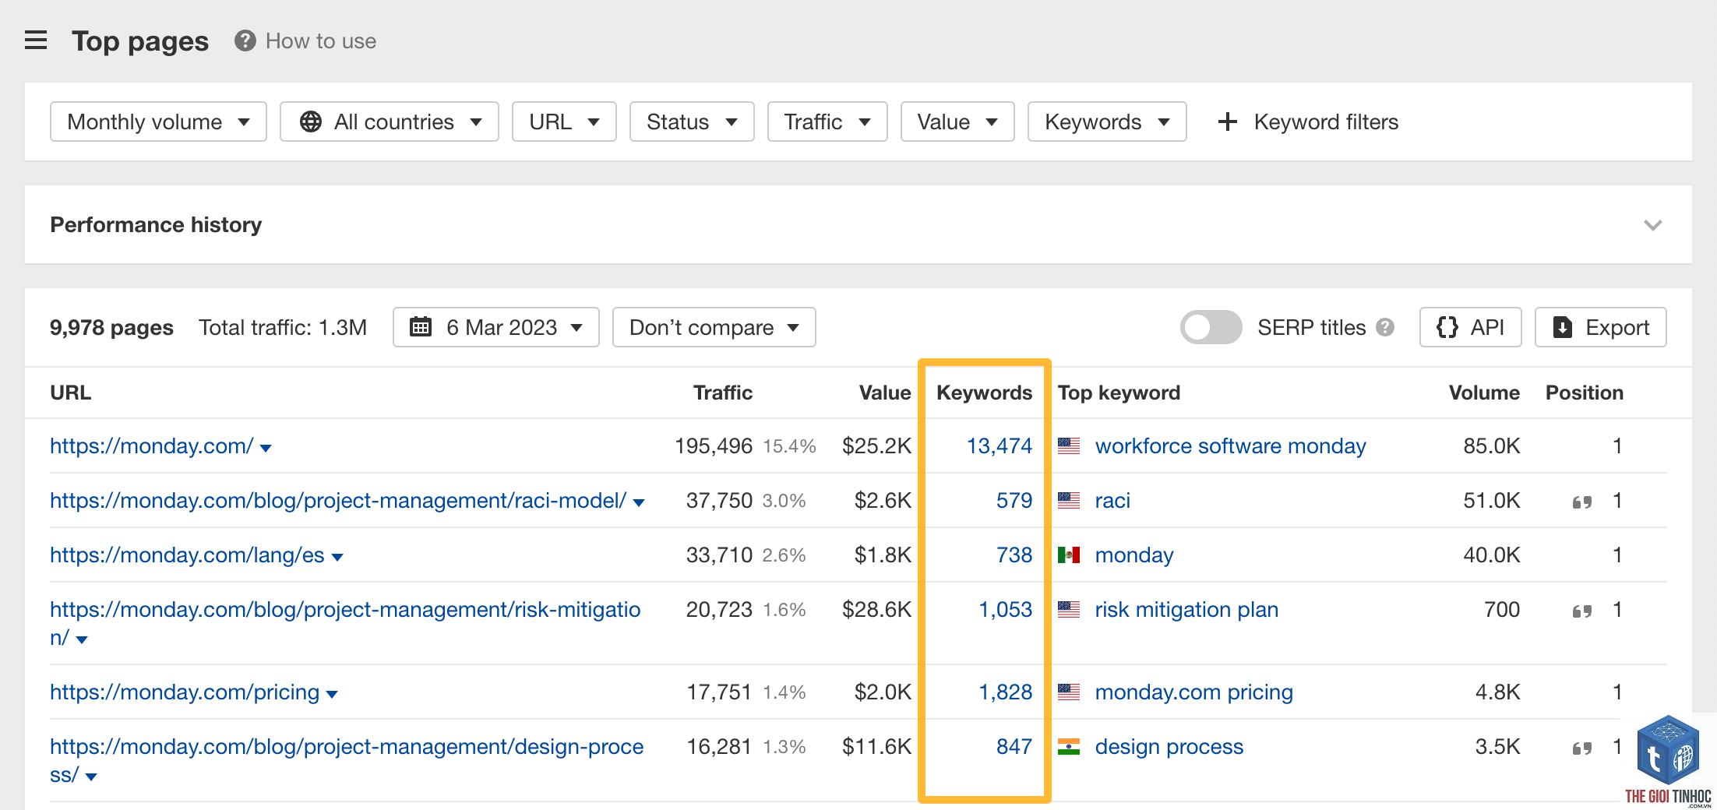Click the Keyword filters button
Screen dimensions: 1717x810
pos(1308,121)
